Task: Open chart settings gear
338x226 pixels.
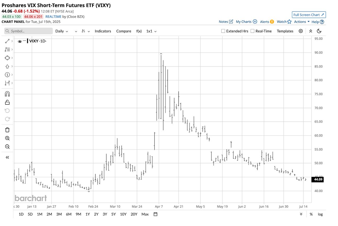Action: click(301, 31)
